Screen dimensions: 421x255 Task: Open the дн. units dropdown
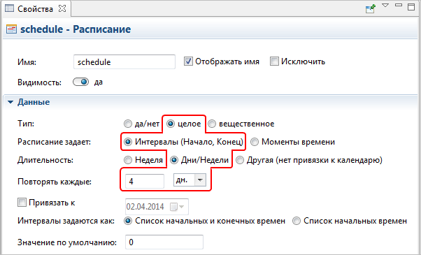(190, 180)
